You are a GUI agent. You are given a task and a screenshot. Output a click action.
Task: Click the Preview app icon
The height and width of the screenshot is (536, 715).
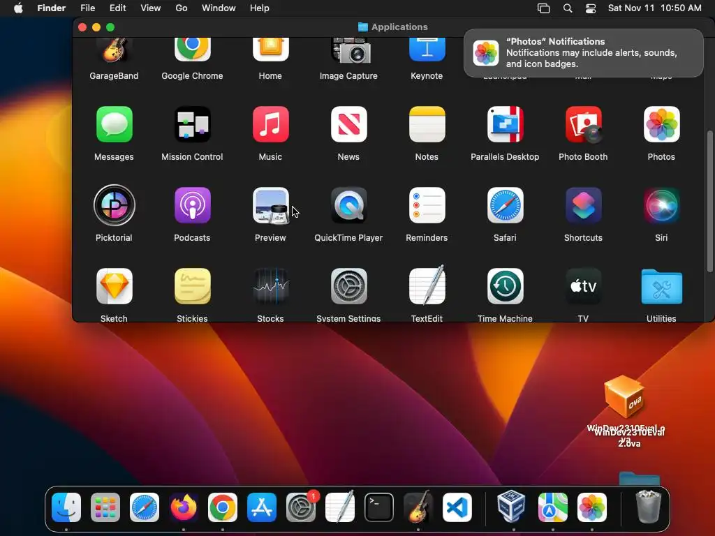pyautogui.click(x=270, y=205)
